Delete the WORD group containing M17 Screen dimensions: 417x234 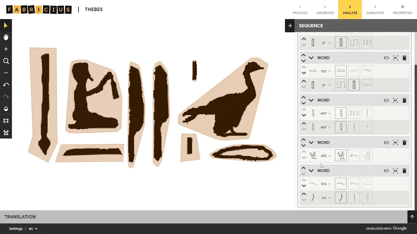point(404,100)
